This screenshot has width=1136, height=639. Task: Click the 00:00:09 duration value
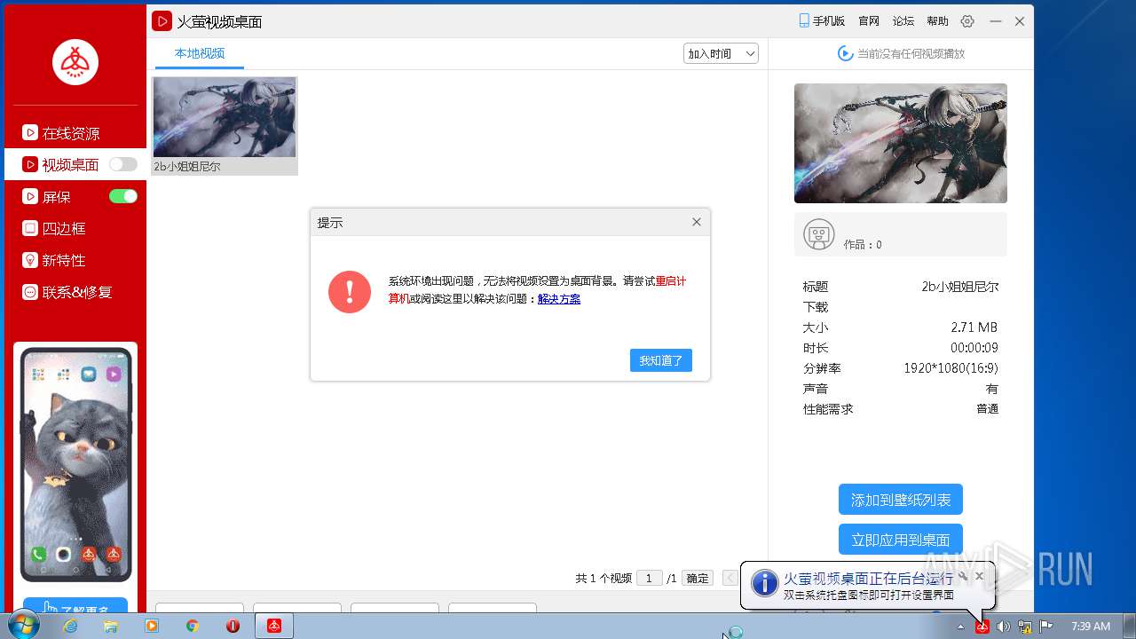click(x=974, y=348)
